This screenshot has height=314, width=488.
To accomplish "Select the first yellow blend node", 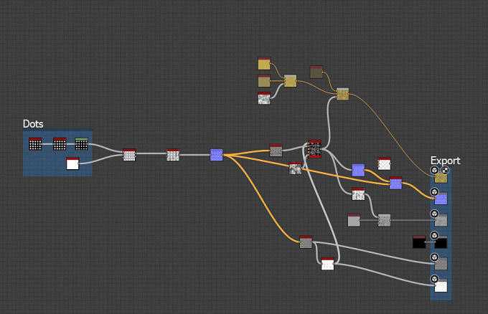I will pyautogui.click(x=290, y=81).
